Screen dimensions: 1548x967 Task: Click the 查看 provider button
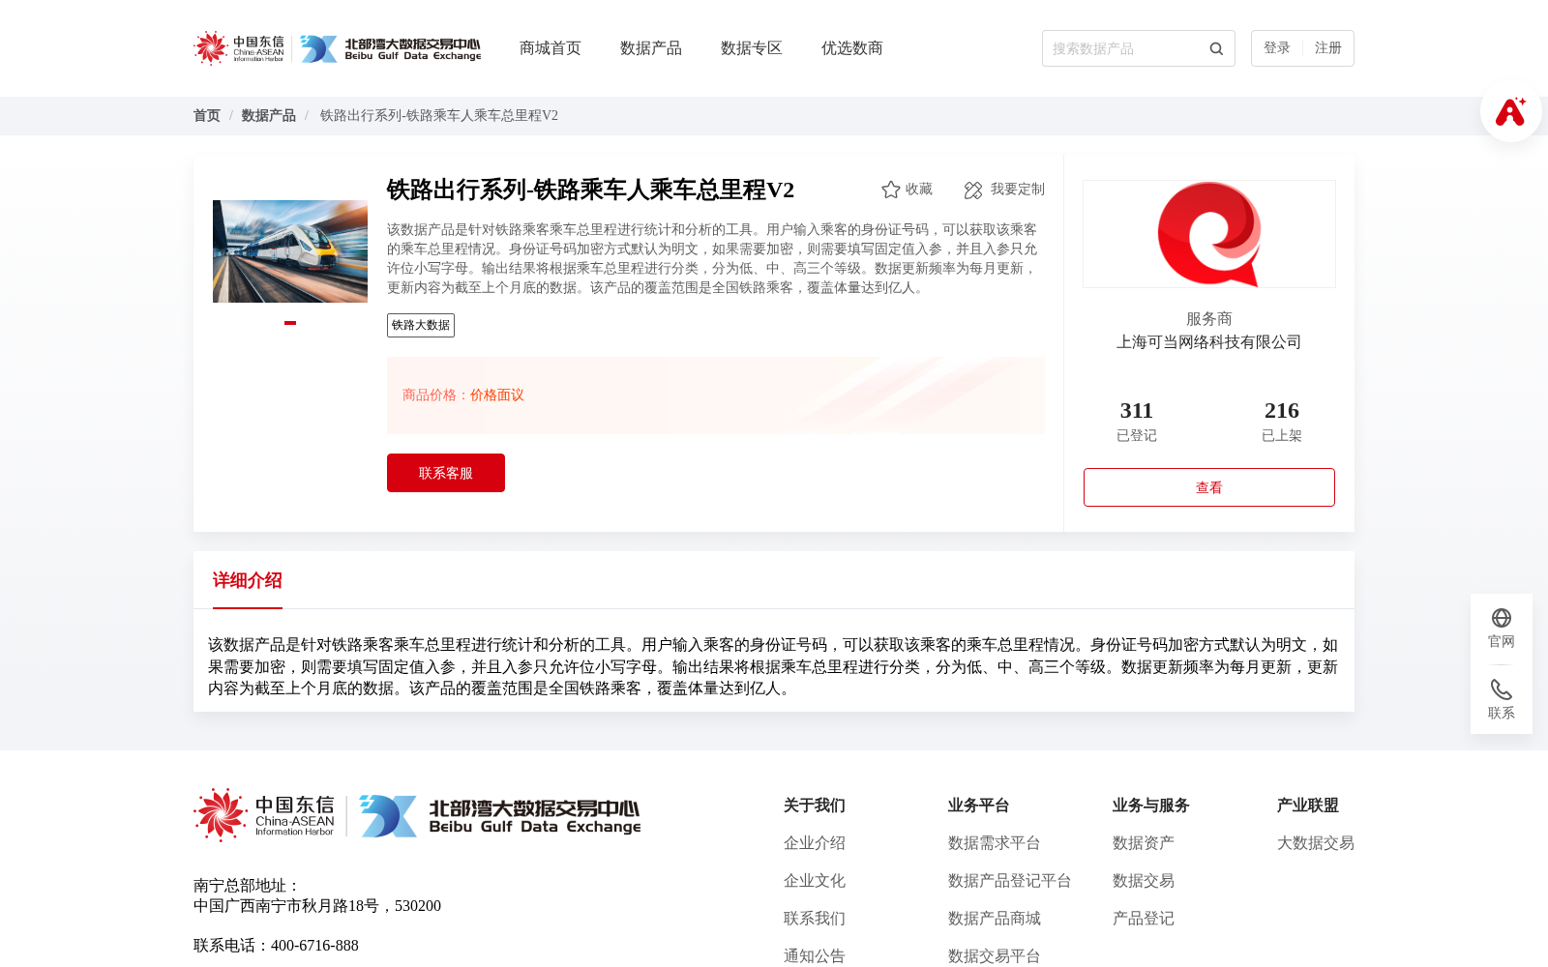pos(1209,487)
